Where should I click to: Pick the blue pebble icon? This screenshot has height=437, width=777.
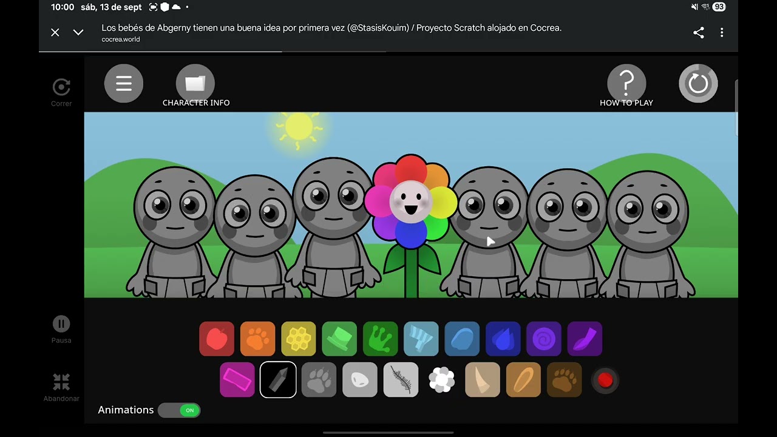point(462,339)
